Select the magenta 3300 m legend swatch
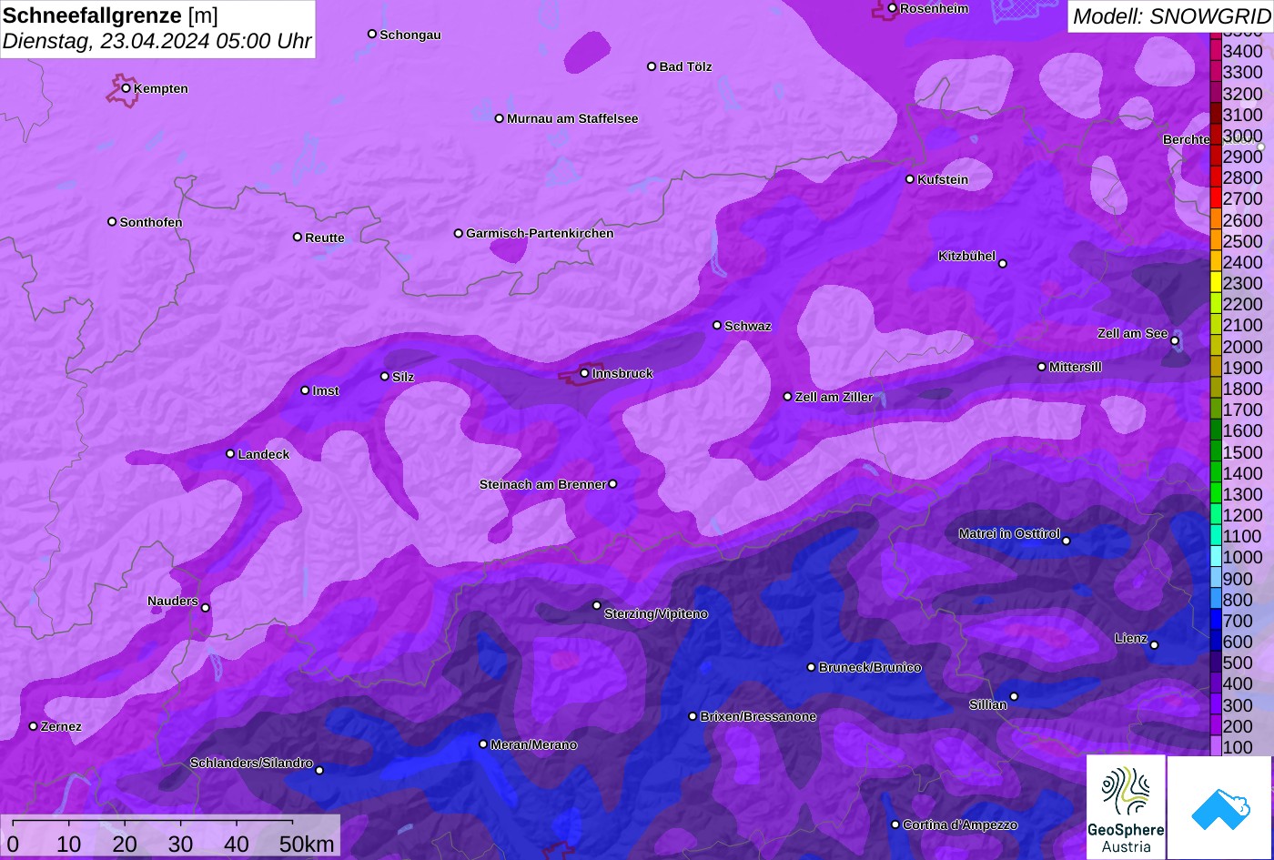The image size is (1274, 860). coord(1216,71)
